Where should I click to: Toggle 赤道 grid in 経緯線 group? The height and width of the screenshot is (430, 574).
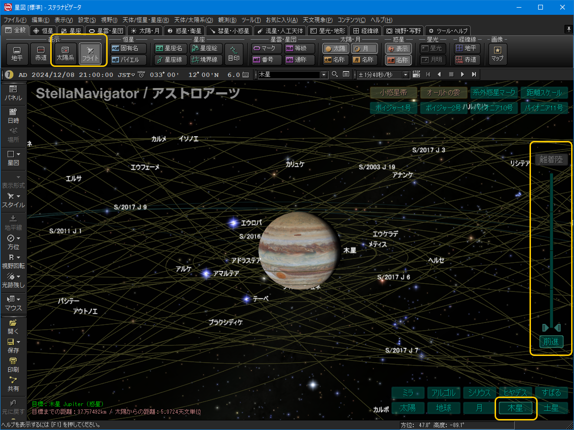click(466, 60)
